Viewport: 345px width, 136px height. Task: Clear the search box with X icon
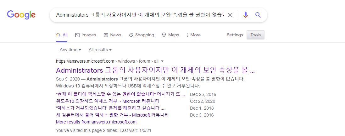tap(230, 15)
